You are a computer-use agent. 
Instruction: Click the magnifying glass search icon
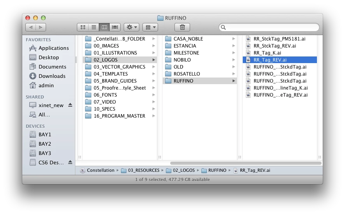pyautogui.click(x=223, y=27)
